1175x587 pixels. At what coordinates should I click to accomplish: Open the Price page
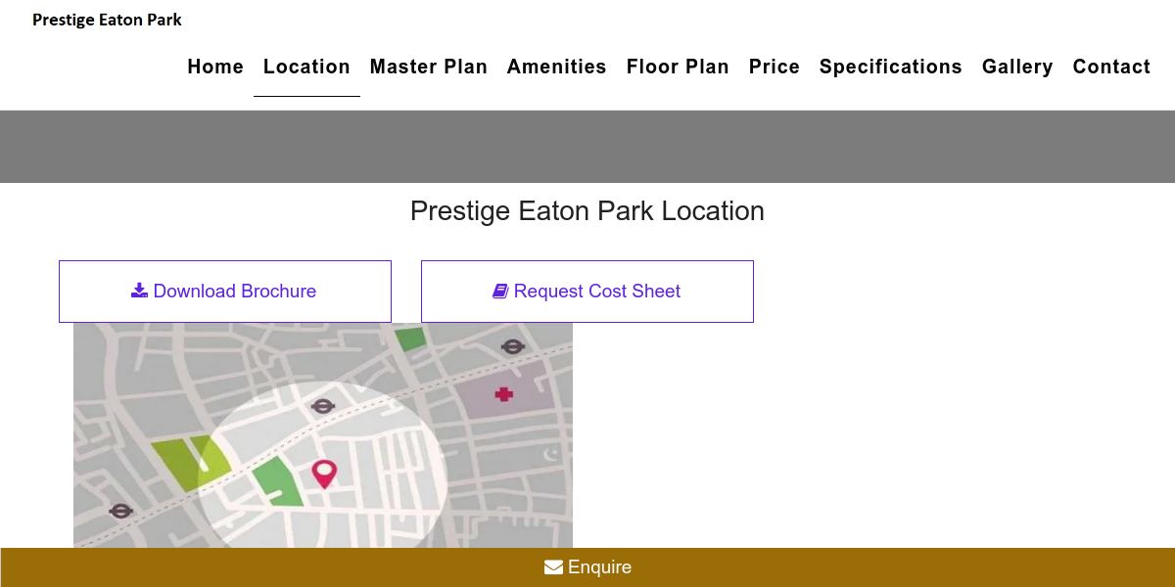click(x=774, y=67)
